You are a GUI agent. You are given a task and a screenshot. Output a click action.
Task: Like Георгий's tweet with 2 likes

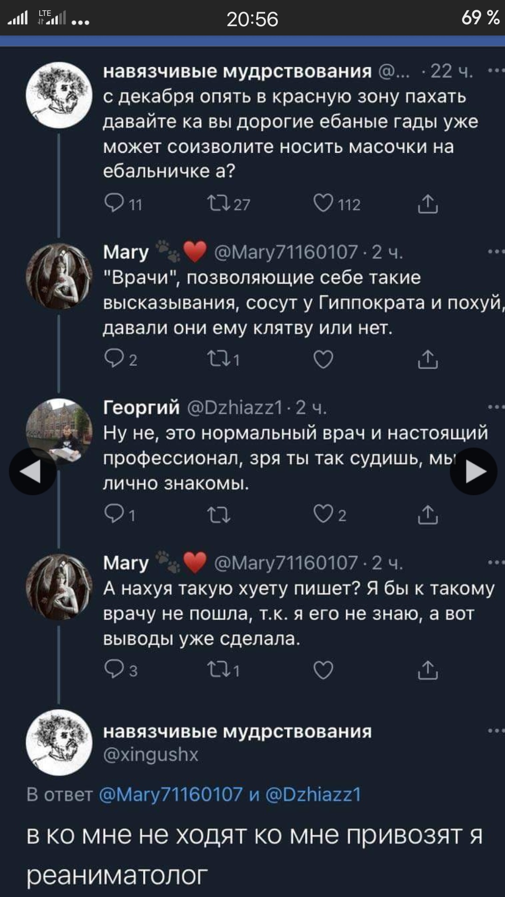pos(323,514)
